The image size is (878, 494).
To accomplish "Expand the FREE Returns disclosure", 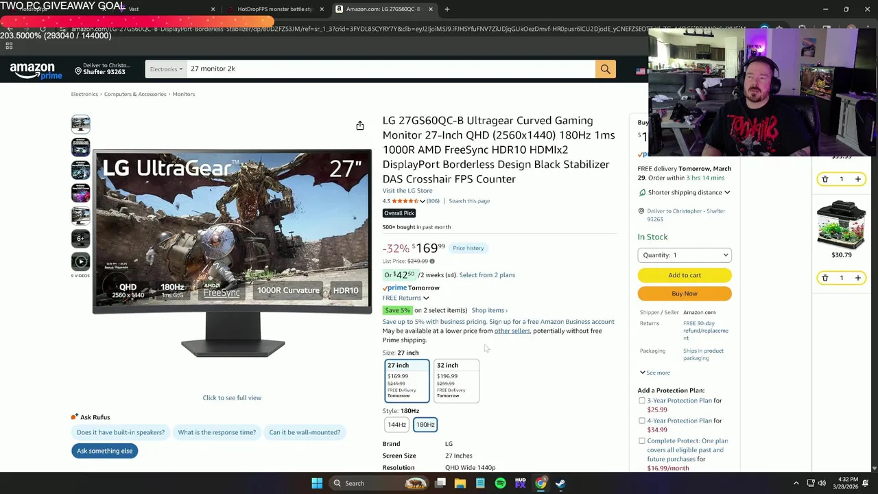I will tap(405, 298).
